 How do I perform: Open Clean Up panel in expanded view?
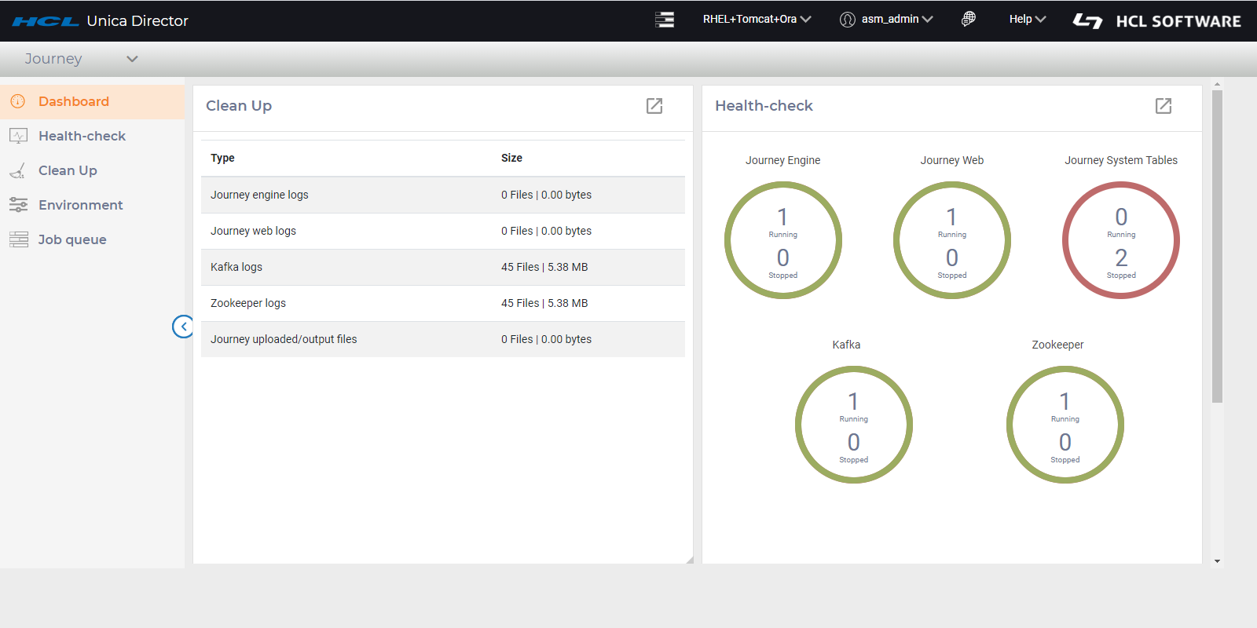(654, 106)
